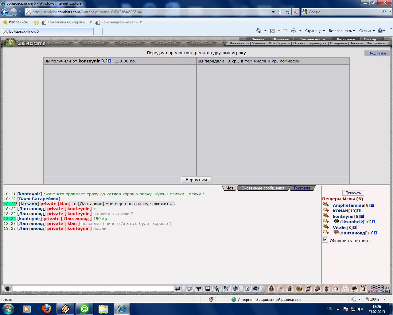Viewport: 393px width, 315px height.
Task: Open the smiley emoticons icon
Action: click(x=247, y=289)
